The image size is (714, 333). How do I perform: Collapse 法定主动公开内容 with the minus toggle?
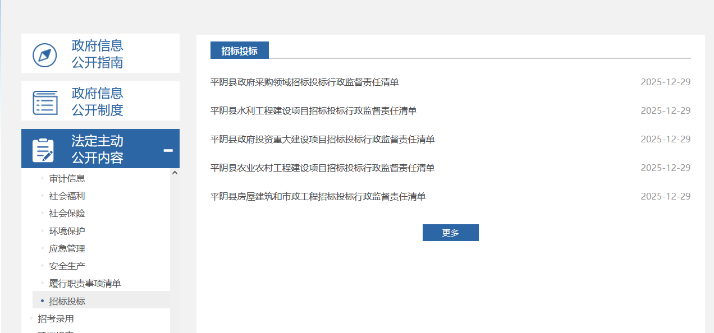[x=168, y=150]
